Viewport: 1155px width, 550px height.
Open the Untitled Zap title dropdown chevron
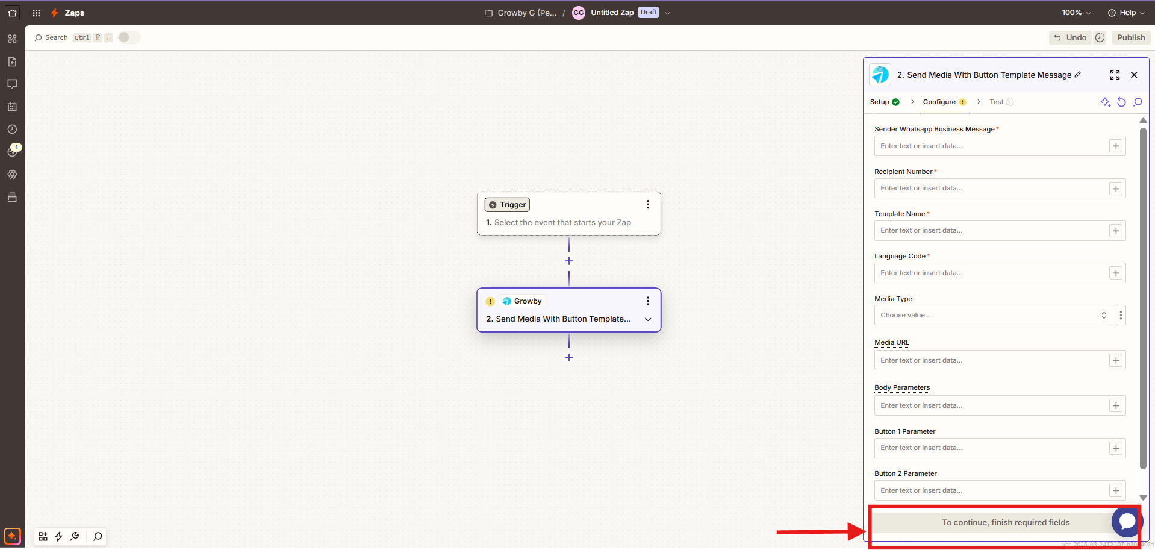(x=667, y=13)
